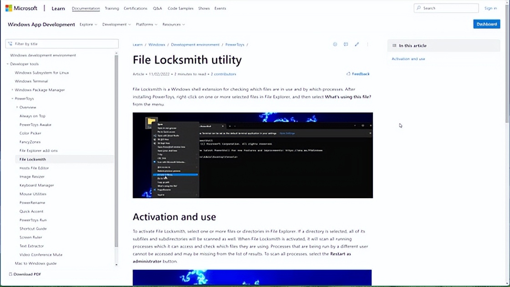The height and width of the screenshot is (287, 510).
Task: Collapse the PowerToys tree node
Action: coord(12,99)
